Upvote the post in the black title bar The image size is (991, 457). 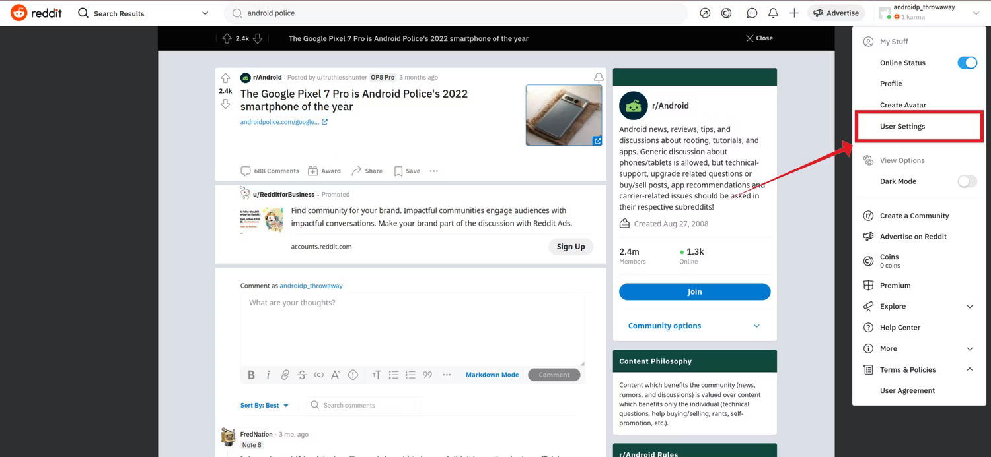(227, 38)
